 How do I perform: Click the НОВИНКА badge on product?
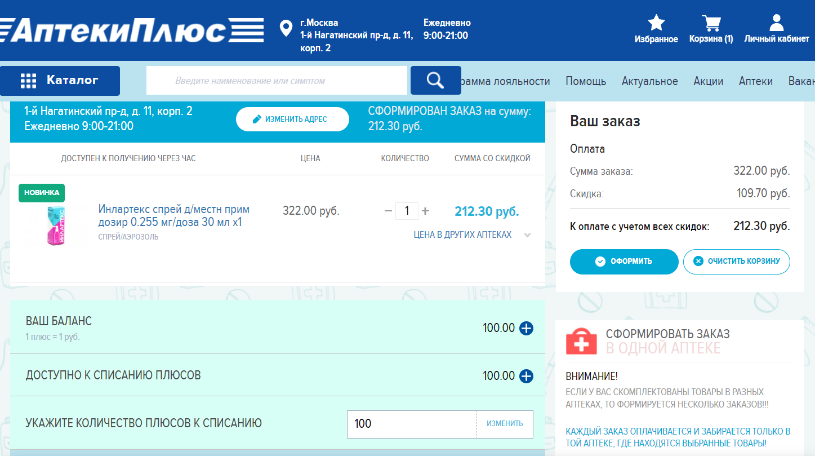(x=42, y=193)
